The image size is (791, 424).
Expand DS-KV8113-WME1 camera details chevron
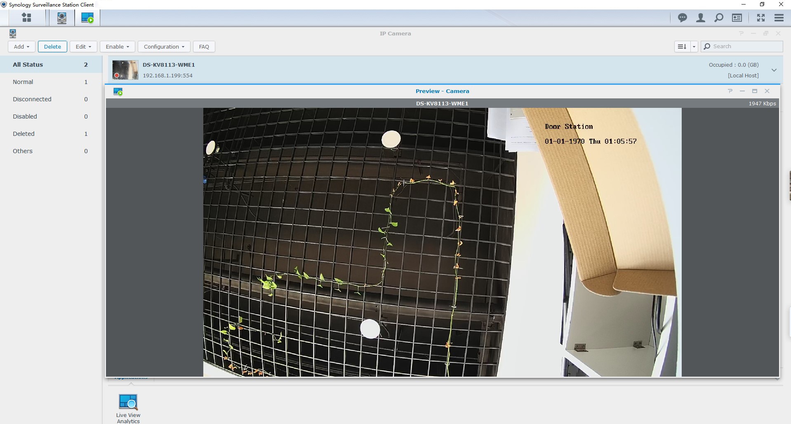pos(774,70)
